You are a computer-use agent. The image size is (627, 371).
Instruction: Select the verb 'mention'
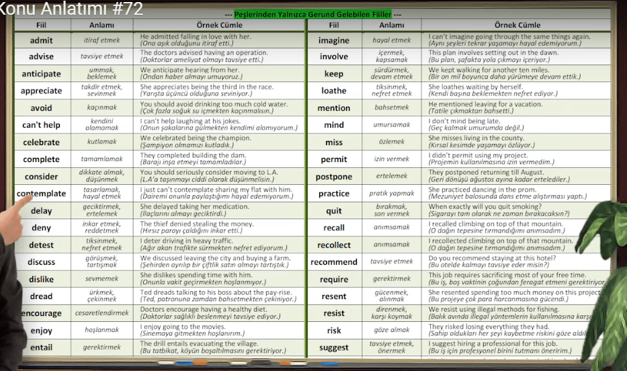coord(334,108)
